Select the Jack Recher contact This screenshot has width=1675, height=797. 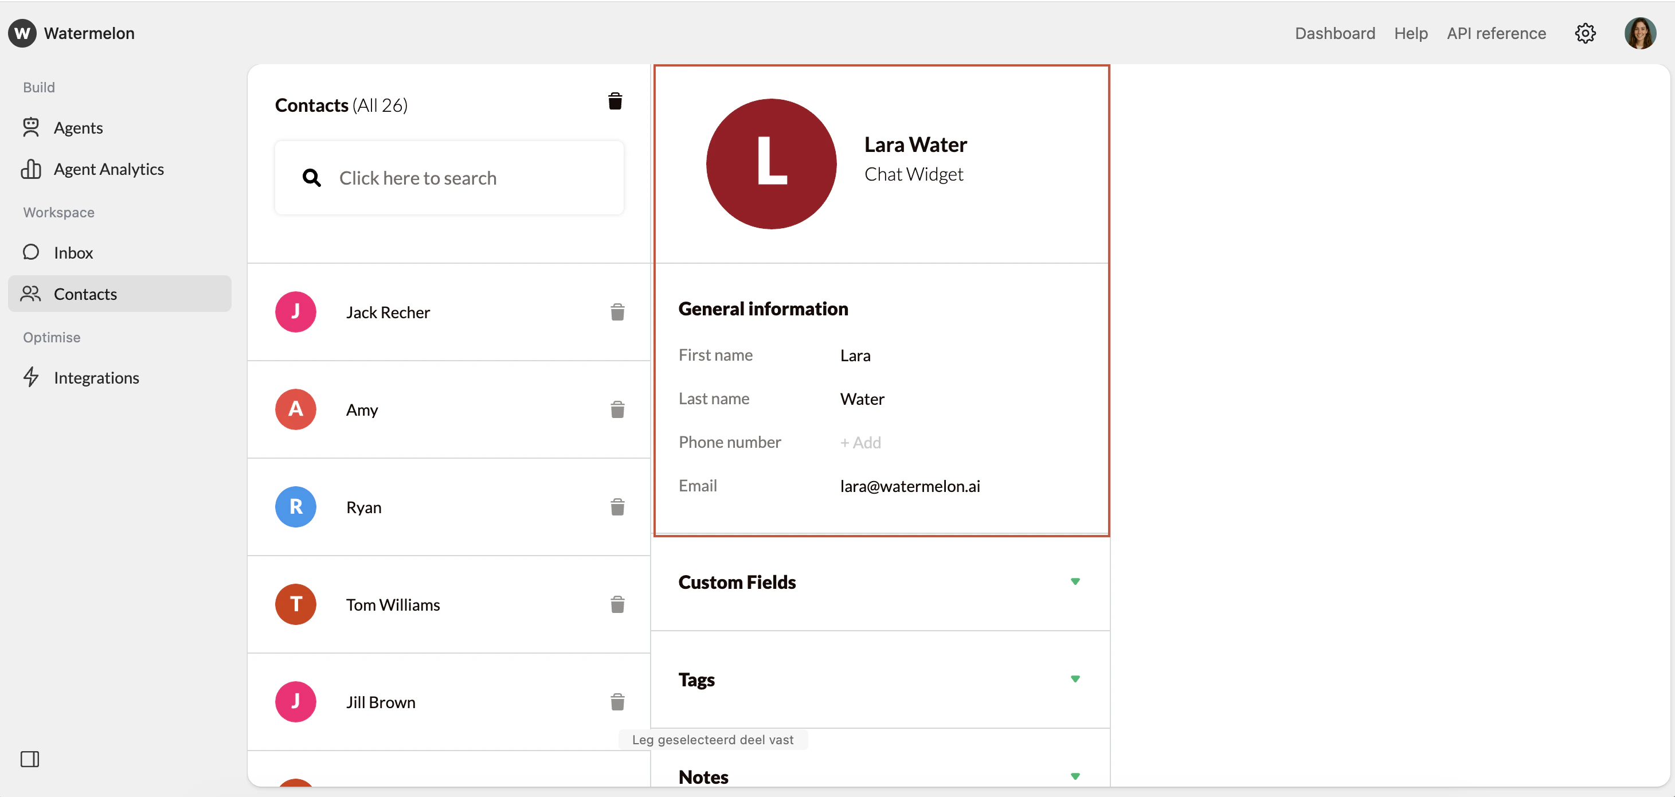click(449, 312)
